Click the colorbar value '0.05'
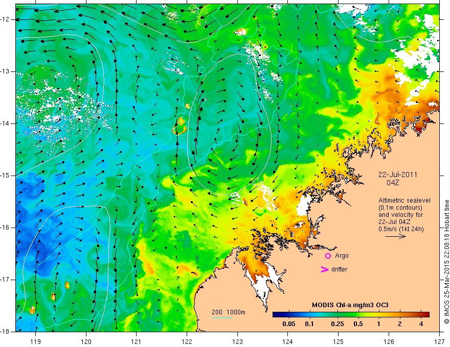450x347 pixels. 289,324
